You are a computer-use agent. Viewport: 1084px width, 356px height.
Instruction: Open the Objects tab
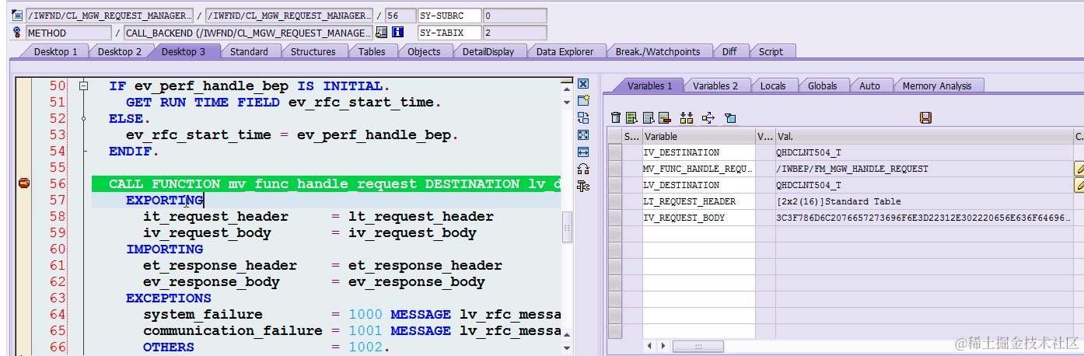coord(424,51)
